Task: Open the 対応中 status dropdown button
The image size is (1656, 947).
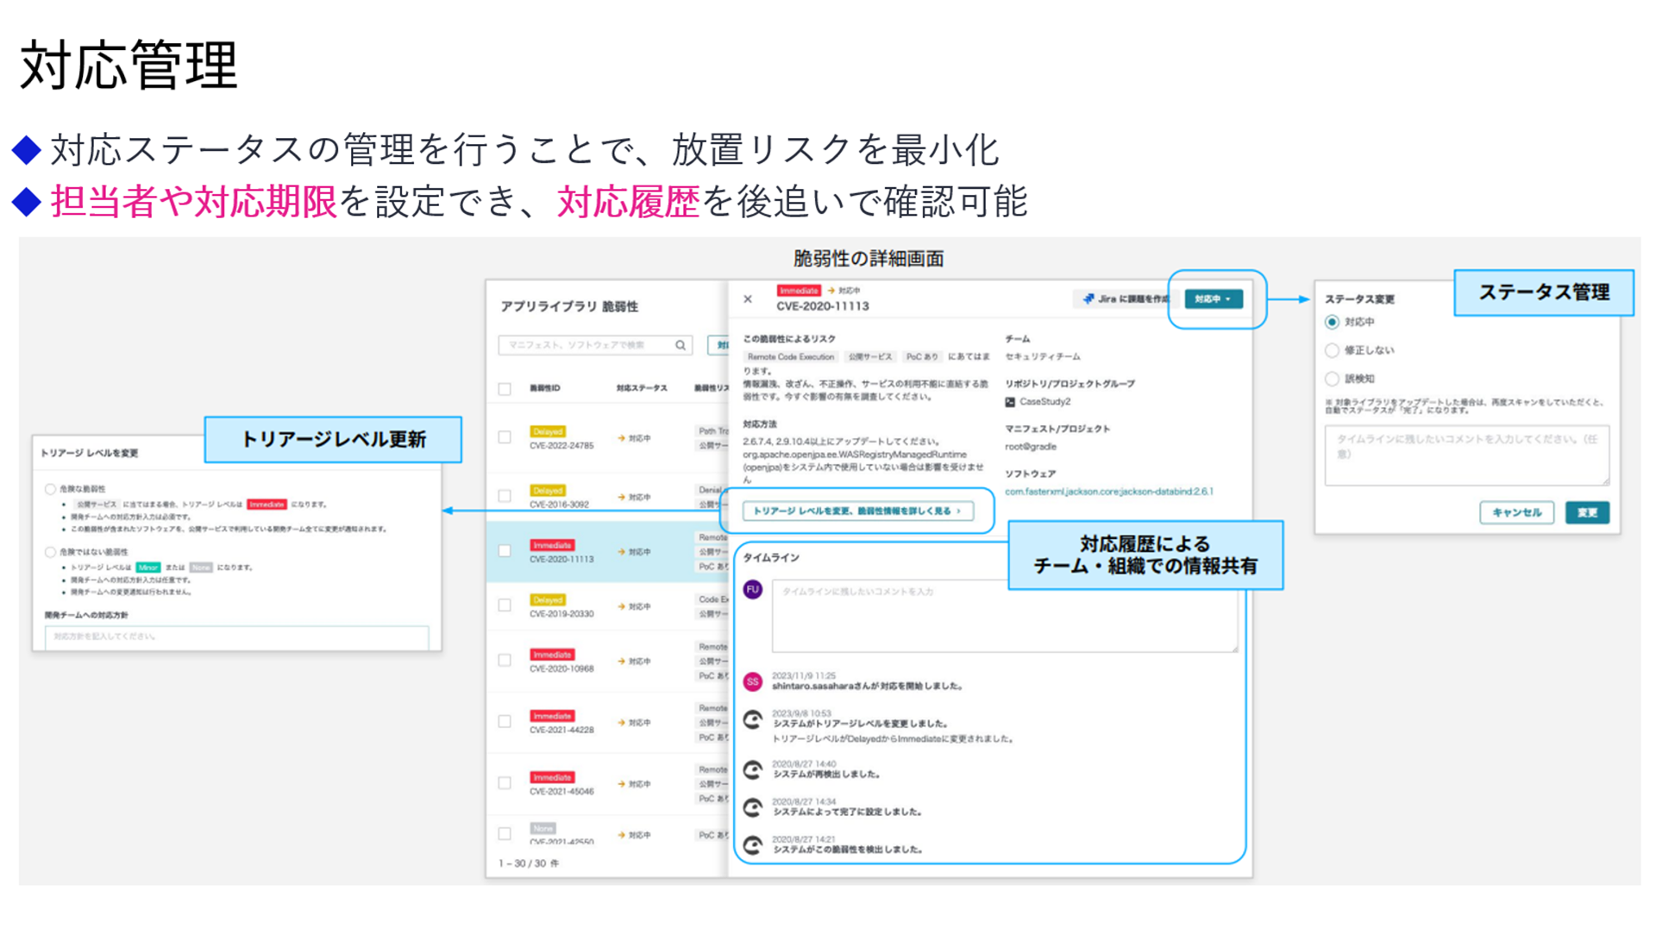Action: tap(1213, 298)
